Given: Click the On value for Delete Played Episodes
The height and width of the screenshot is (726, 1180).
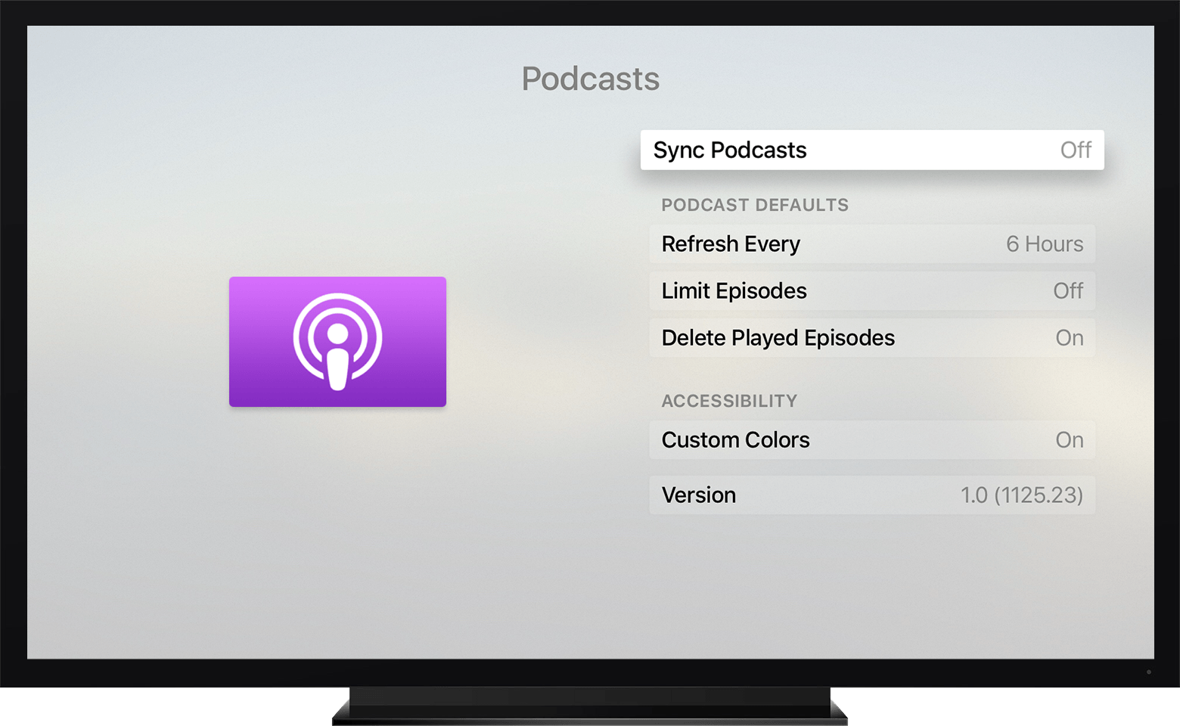Looking at the screenshot, I should [1070, 337].
